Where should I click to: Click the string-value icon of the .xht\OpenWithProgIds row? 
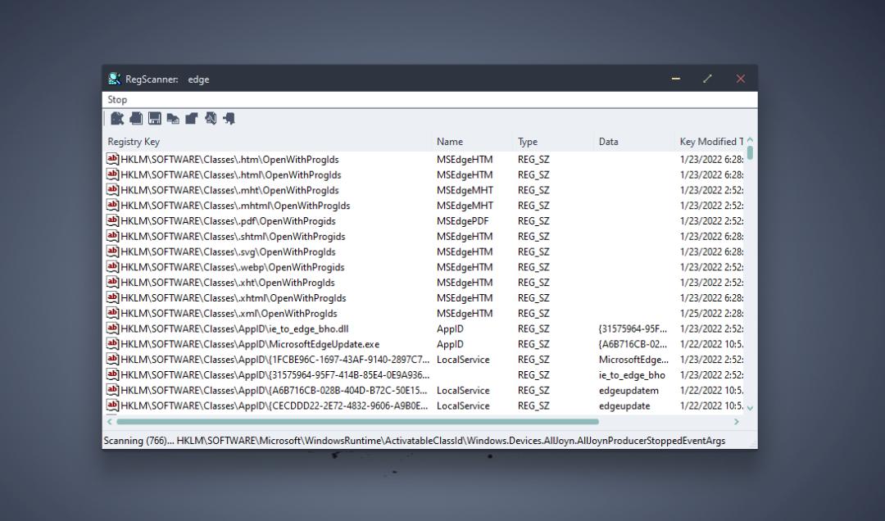click(112, 283)
